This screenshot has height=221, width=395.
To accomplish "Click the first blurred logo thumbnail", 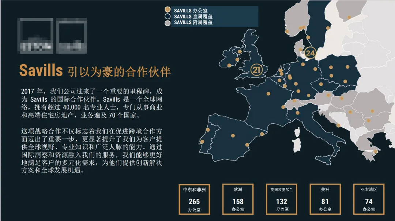I will (x=35, y=36).
